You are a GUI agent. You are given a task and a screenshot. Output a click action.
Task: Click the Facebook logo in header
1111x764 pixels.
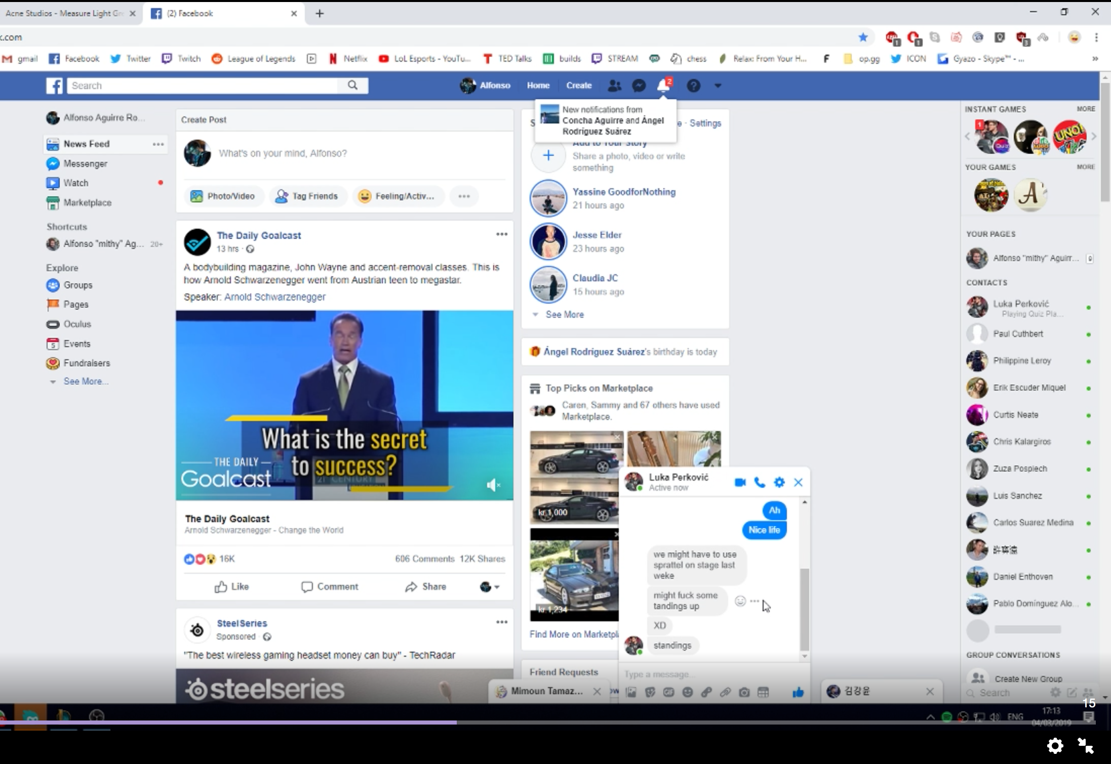click(x=54, y=86)
